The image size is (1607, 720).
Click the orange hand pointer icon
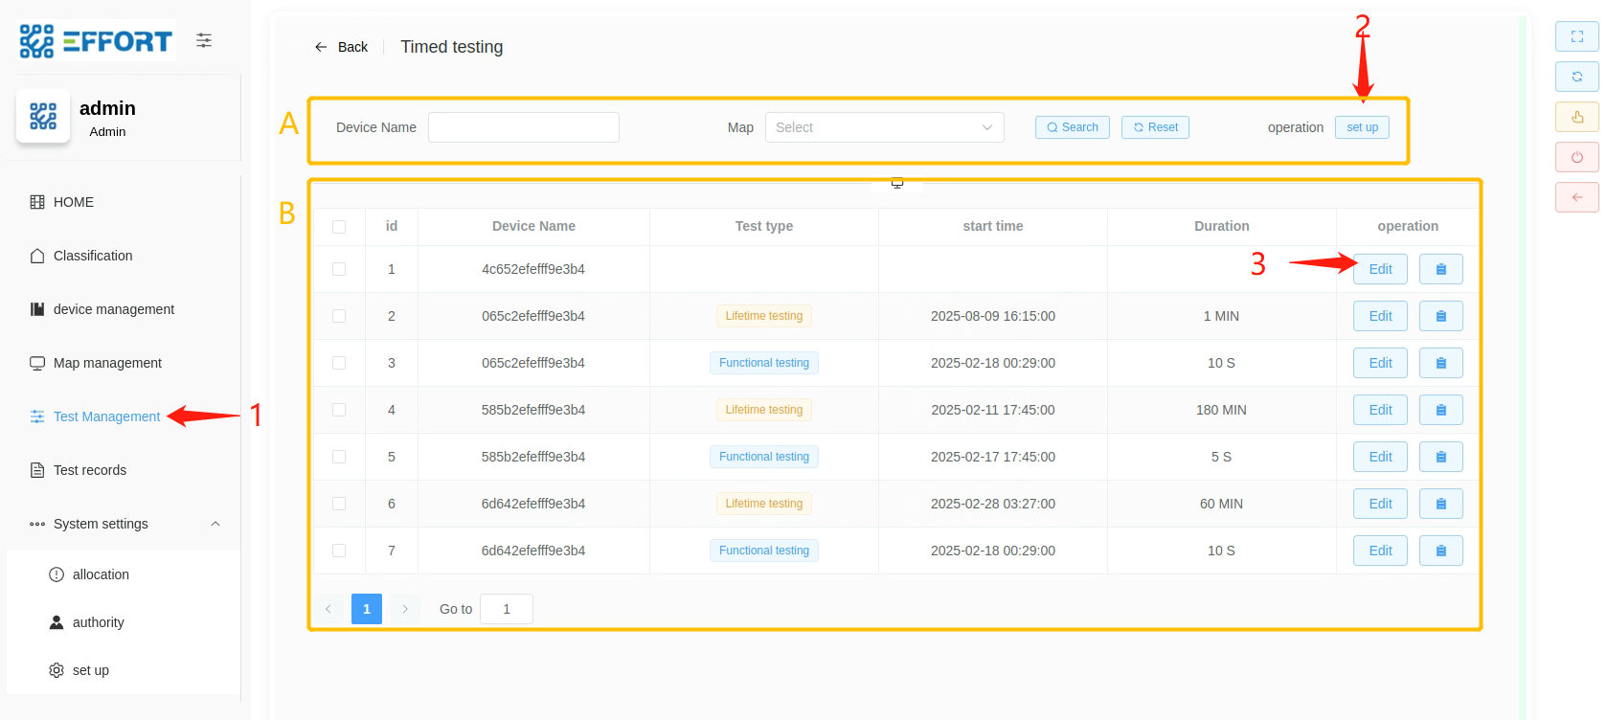coord(1576,117)
